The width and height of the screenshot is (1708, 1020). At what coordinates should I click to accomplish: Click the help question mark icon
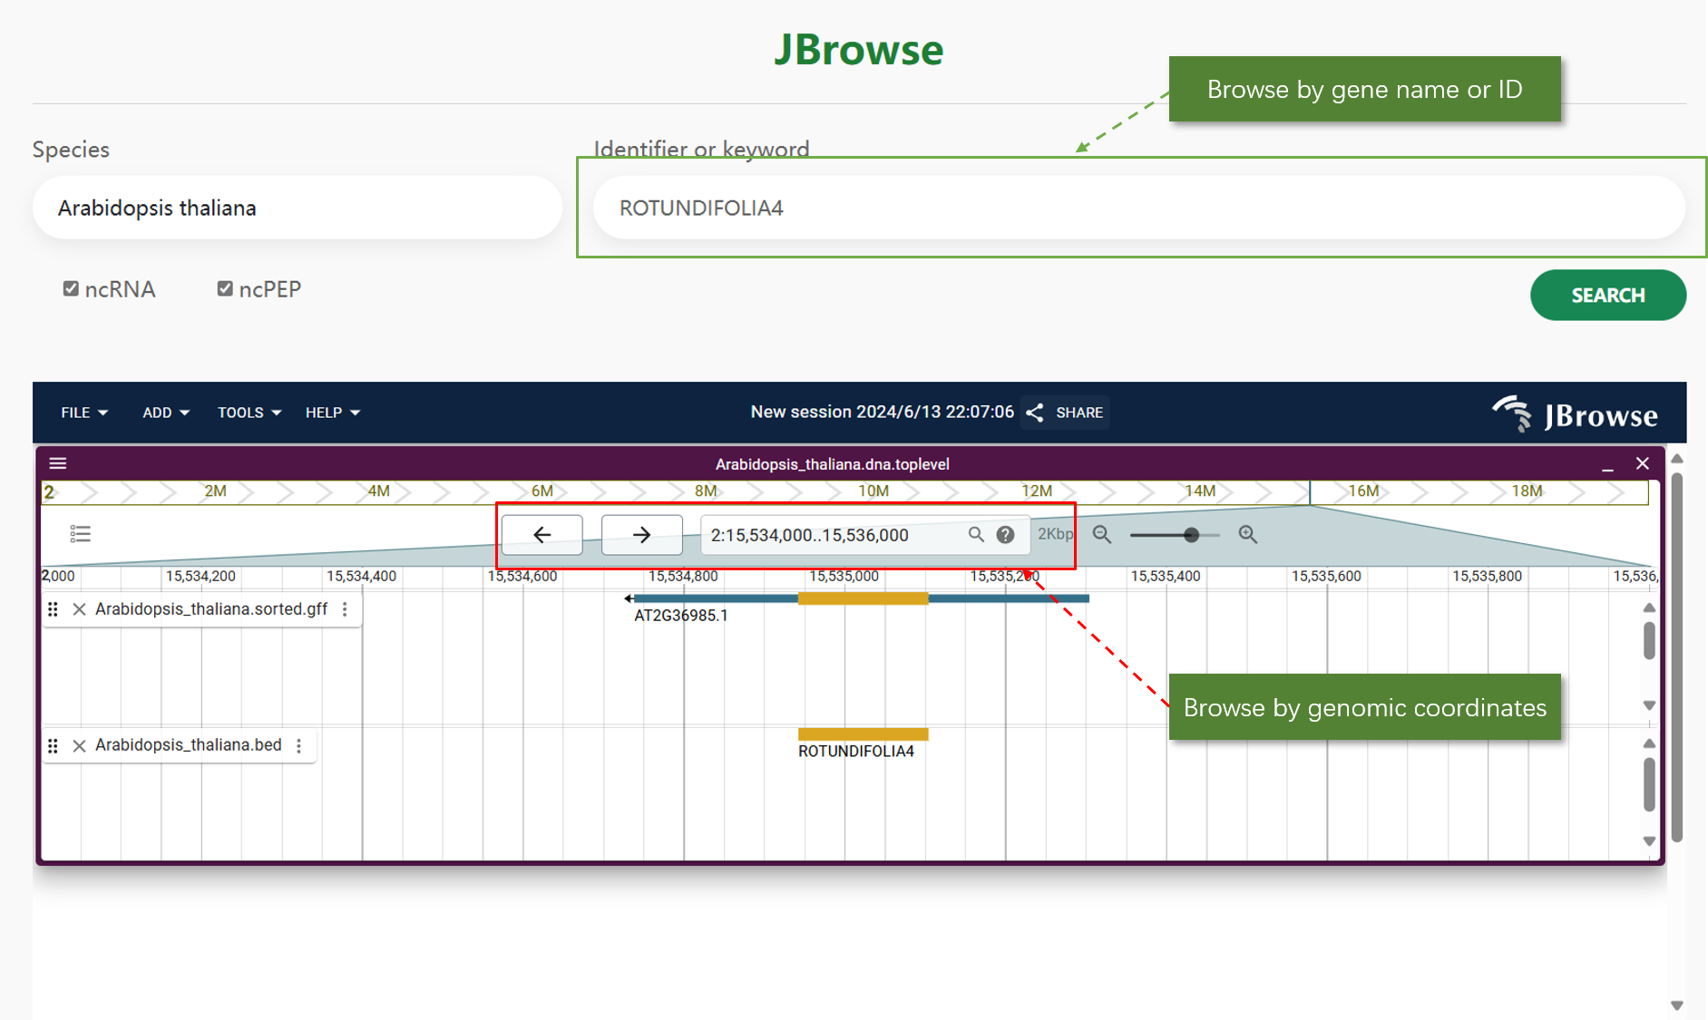pos(1005,535)
